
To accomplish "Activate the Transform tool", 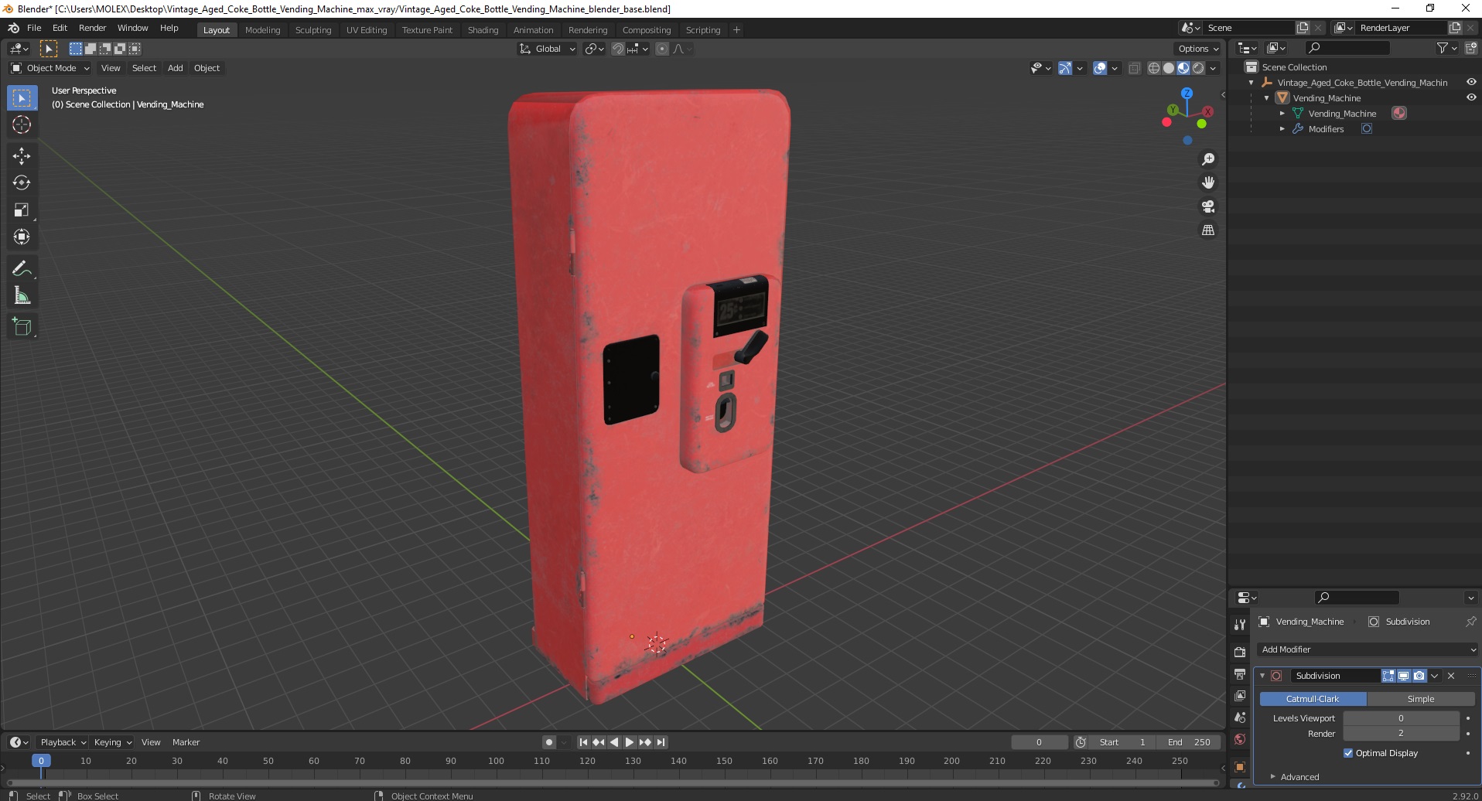I will [x=22, y=237].
